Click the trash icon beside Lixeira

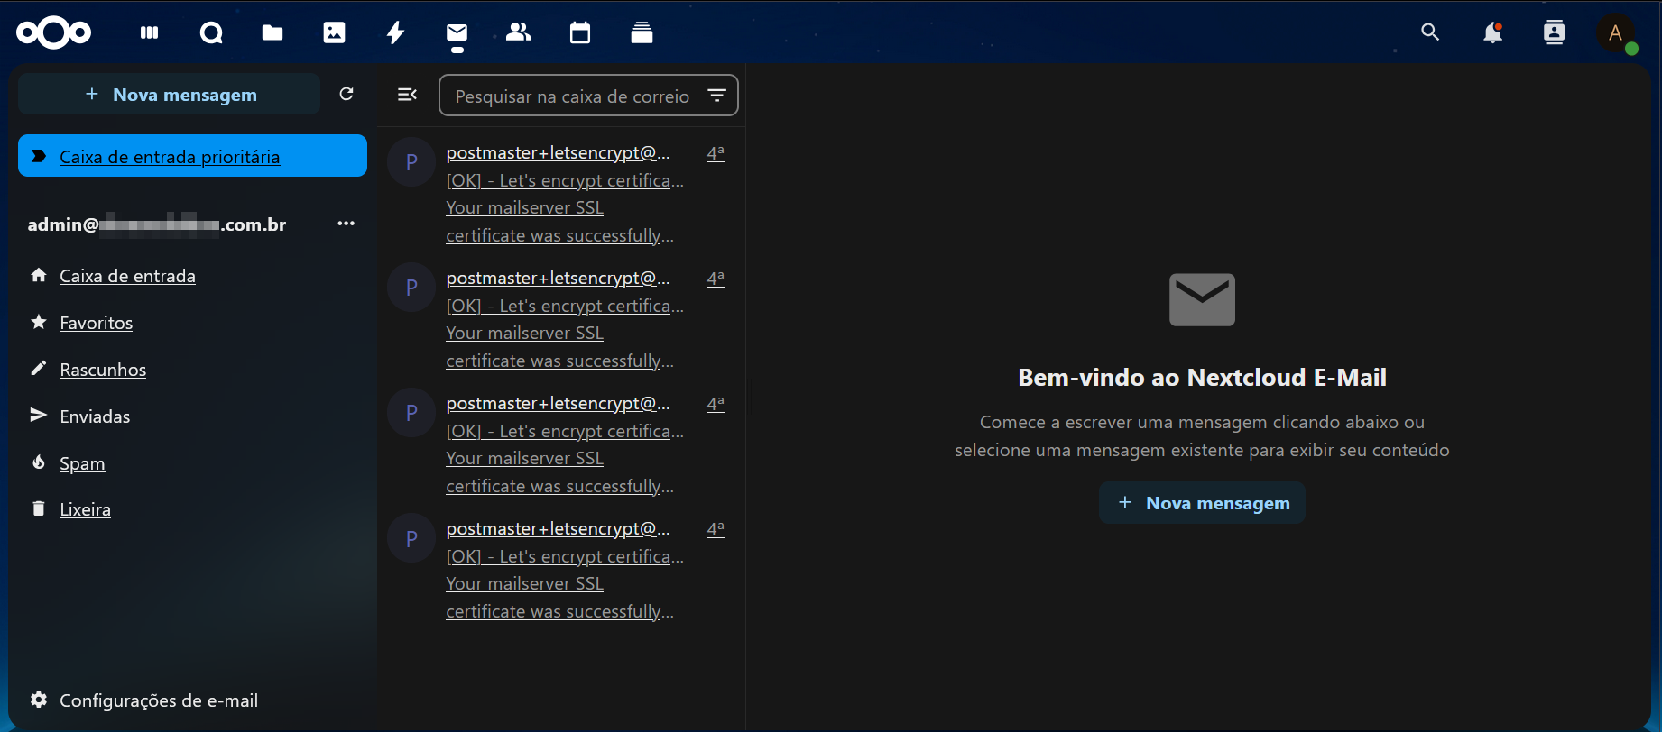point(39,508)
